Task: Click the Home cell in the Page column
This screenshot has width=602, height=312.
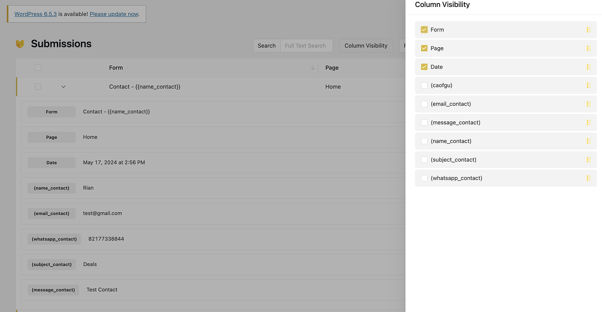Action: (333, 87)
